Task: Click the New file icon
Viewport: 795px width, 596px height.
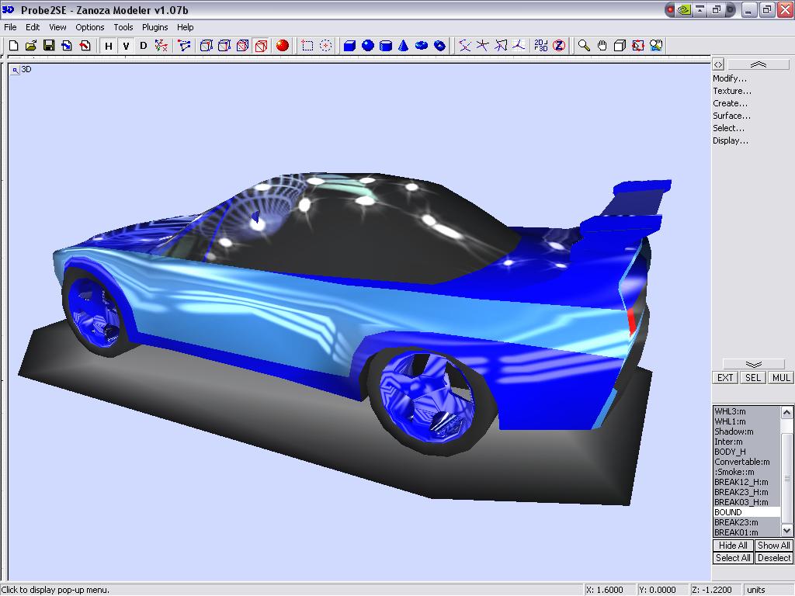Action: click(13, 46)
